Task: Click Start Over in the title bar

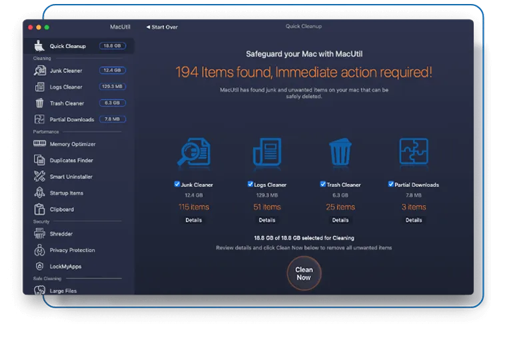Action: pyautogui.click(x=162, y=27)
